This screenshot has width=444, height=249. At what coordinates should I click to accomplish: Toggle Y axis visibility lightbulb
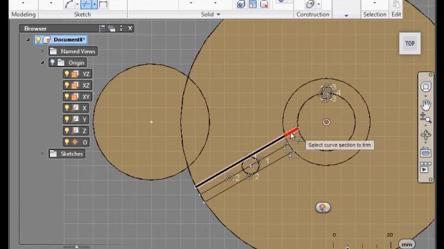tap(67, 119)
